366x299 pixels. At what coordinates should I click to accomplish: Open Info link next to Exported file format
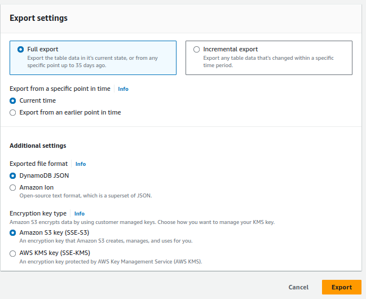pos(81,164)
